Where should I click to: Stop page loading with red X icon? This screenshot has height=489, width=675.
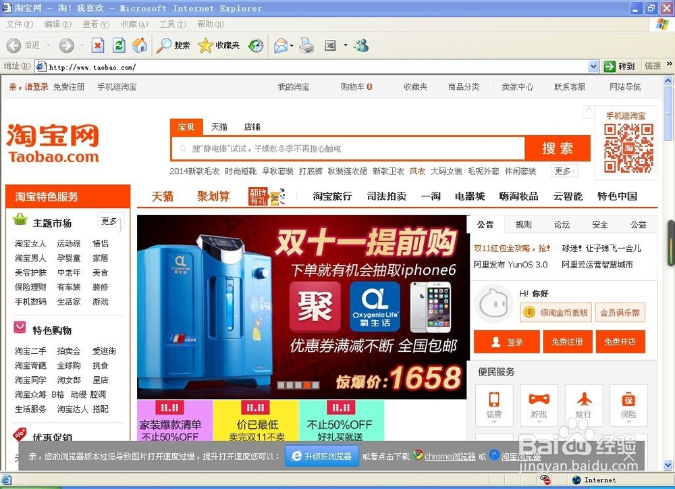pyautogui.click(x=98, y=45)
